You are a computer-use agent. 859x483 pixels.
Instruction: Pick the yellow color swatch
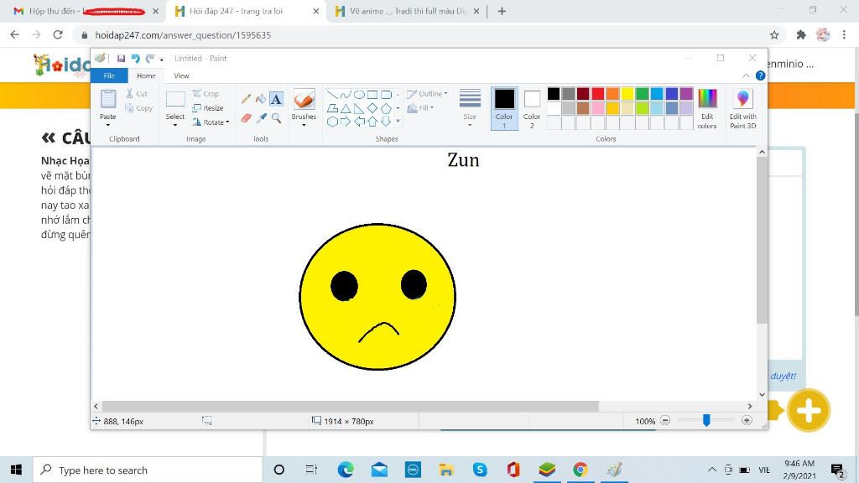pos(627,94)
